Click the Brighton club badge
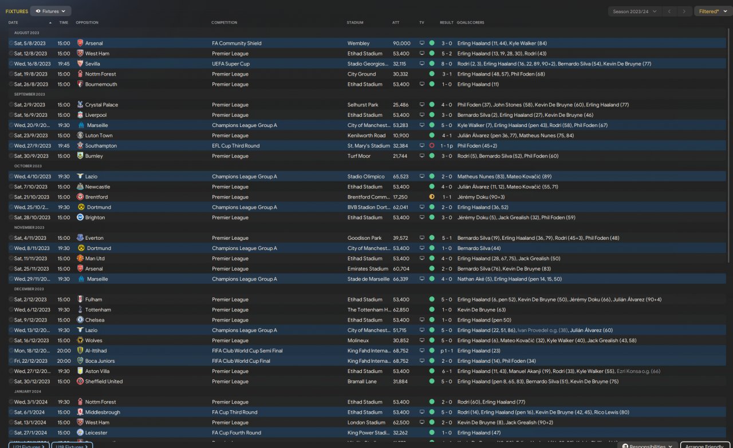The height and width of the screenshot is (448, 733). [80, 218]
